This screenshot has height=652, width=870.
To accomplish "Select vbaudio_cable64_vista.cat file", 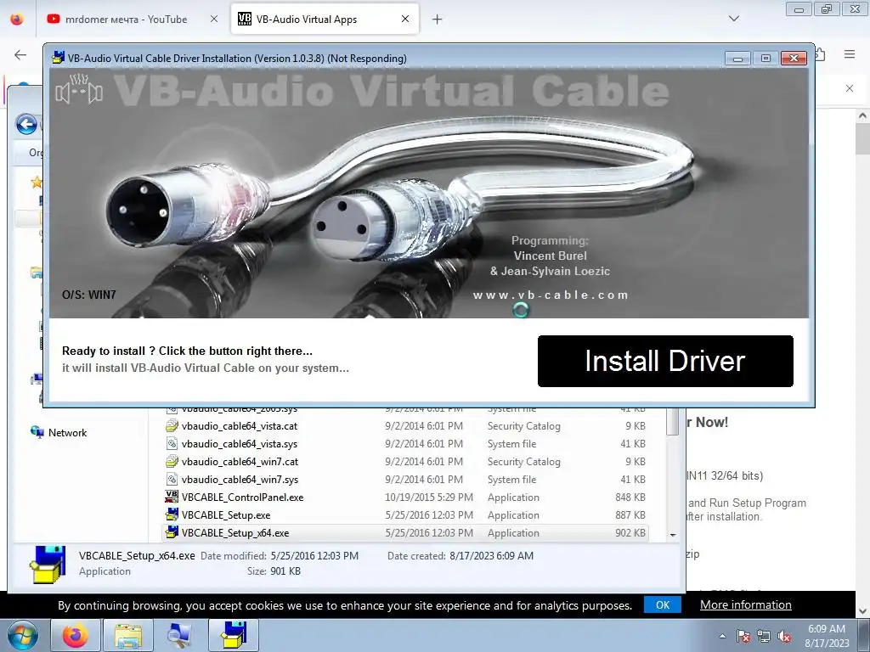I will click(x=405, y=426).
